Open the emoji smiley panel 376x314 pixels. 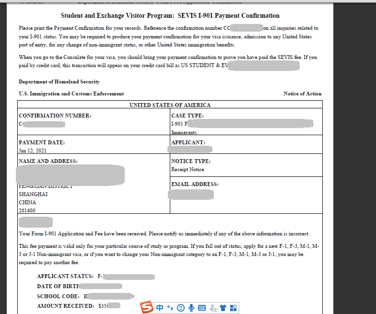[180, 308]
